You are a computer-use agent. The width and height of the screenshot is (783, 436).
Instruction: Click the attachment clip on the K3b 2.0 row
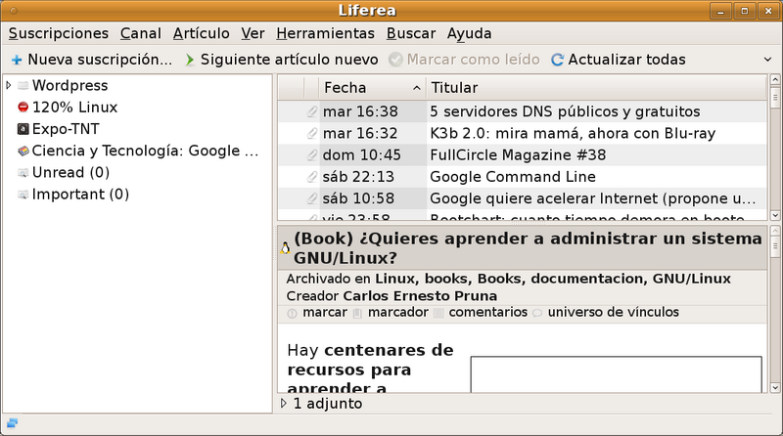pyautogui.click(x=311, y=133)
